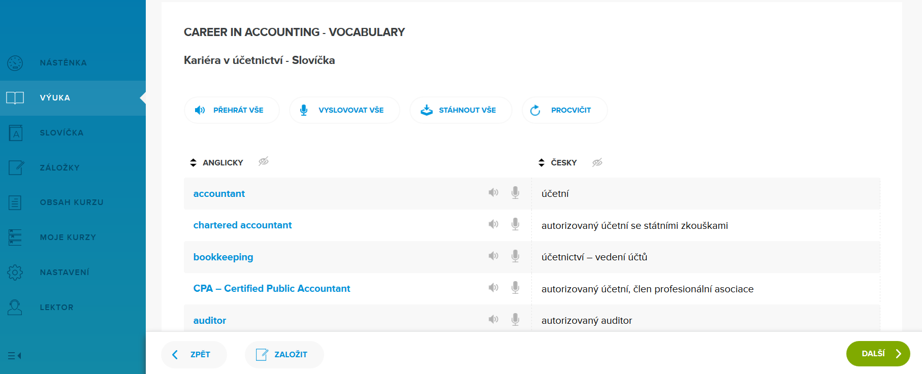The width and height of the screenshot is (922, 374).
Task: Open Nastavení gear in sidebar
Action: (15, 273)
